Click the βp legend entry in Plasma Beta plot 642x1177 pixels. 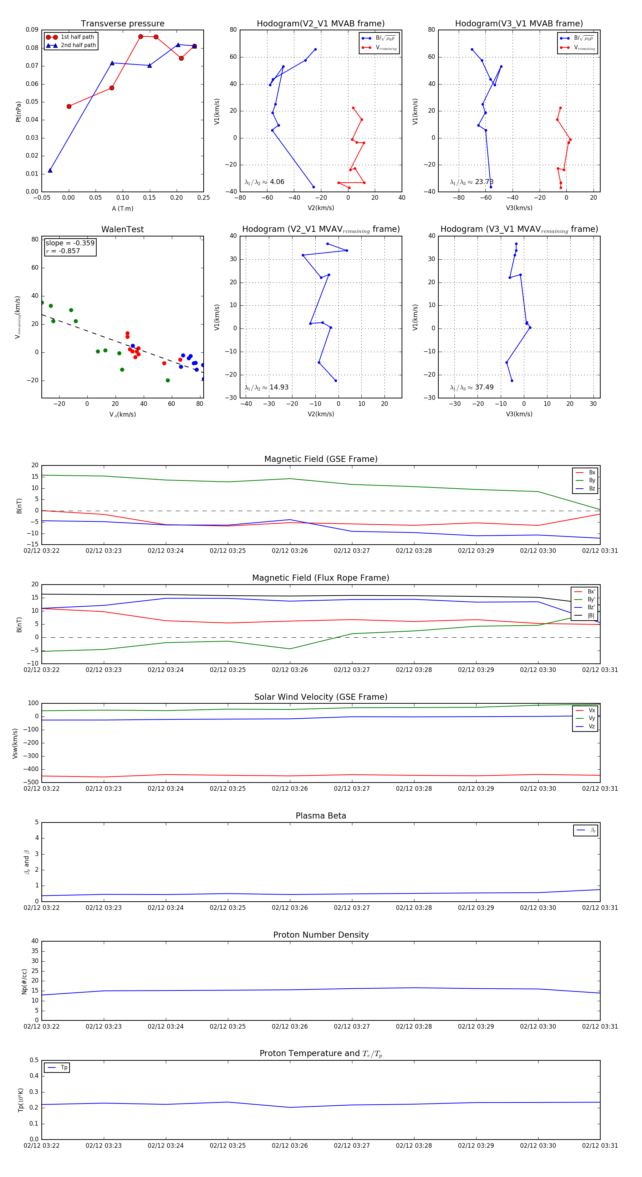(x=586, y=830)
